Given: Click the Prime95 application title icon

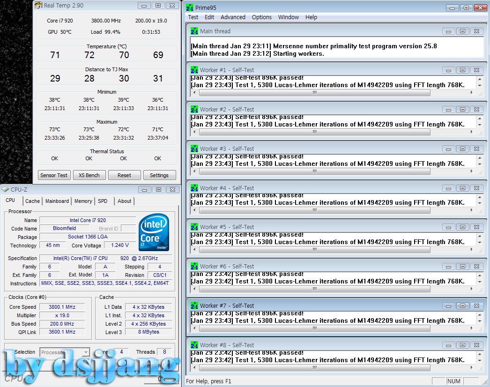Looking at the screenshot, I should [190, 7].
